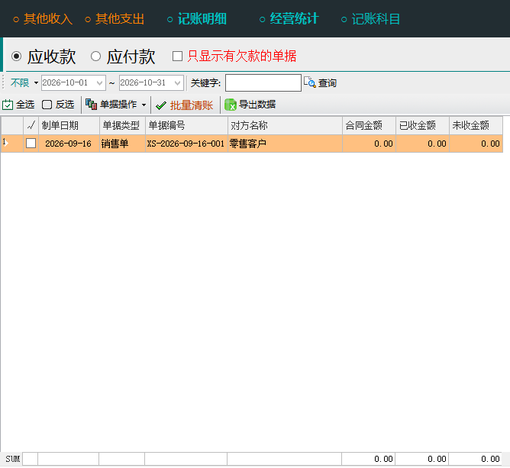The height and width of the screenshot is (468, 510).
Task: Select the 应收款 radio button
Action: [x=16, y=56]
